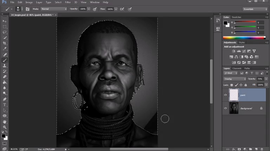This screenshot has width=270, height=151.
Task: Select the Clone Stamp tool
Action: 5,66
